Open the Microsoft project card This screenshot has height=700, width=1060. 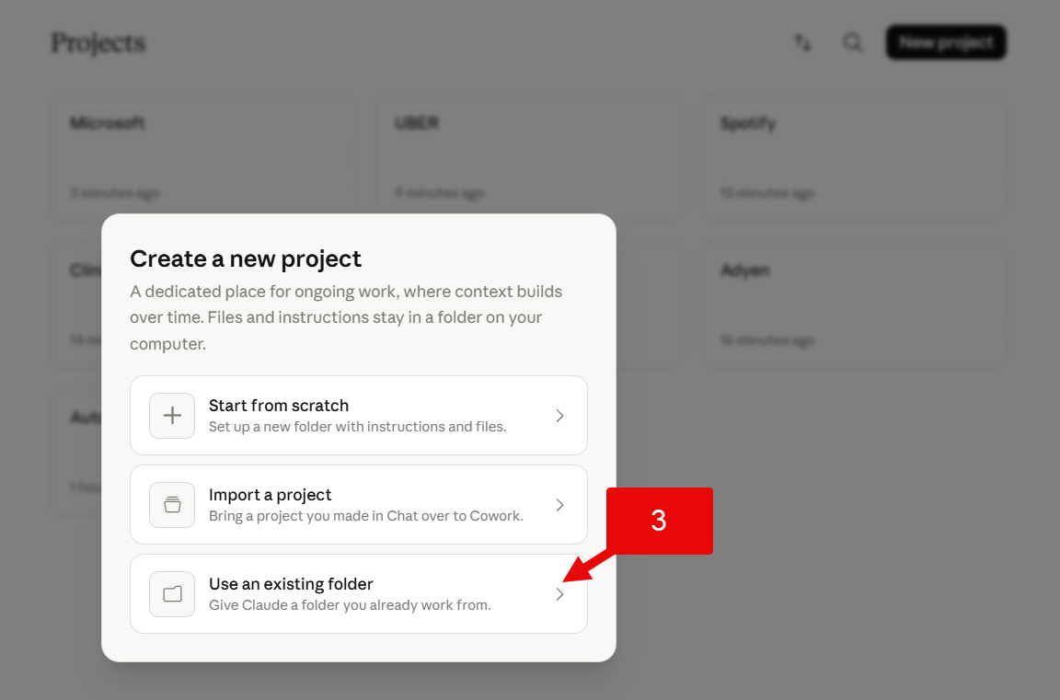204,158
